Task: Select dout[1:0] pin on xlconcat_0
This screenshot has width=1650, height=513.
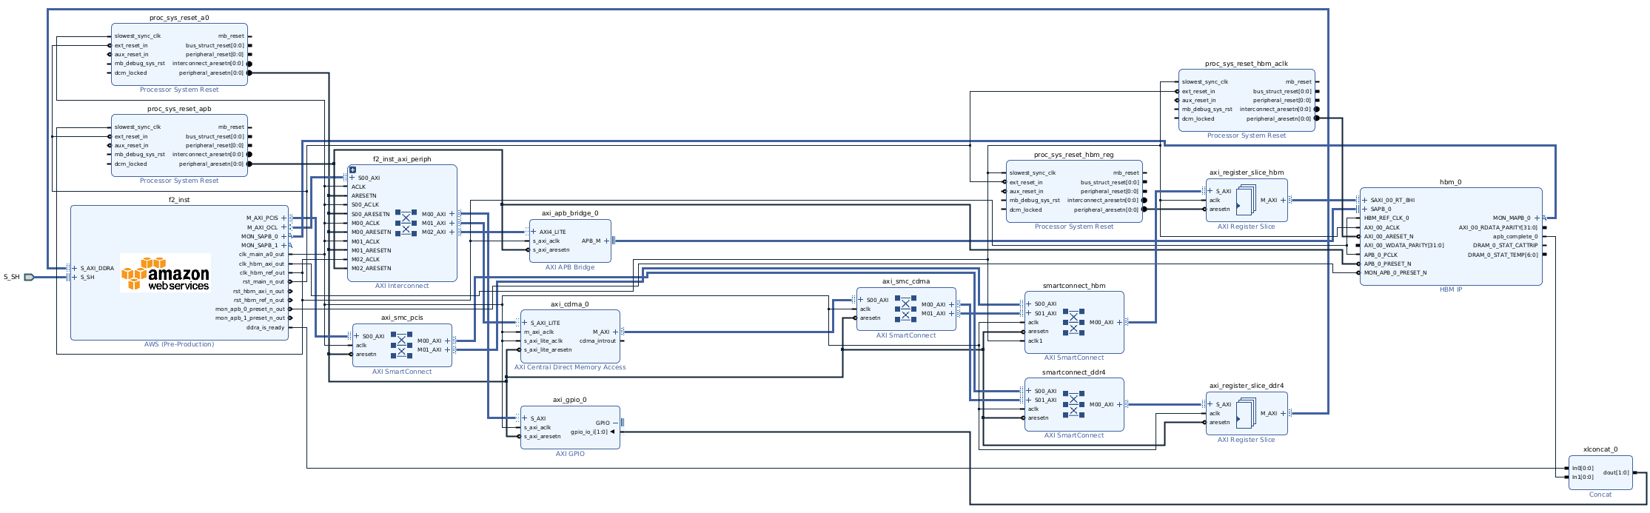Action: point(1615,472)
